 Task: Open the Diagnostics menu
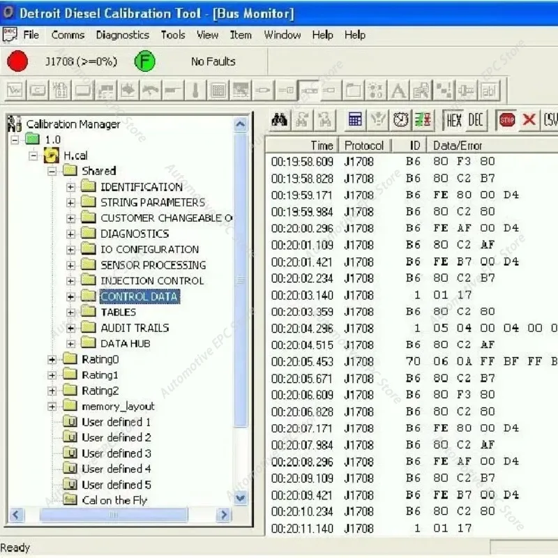coord(123,35)
